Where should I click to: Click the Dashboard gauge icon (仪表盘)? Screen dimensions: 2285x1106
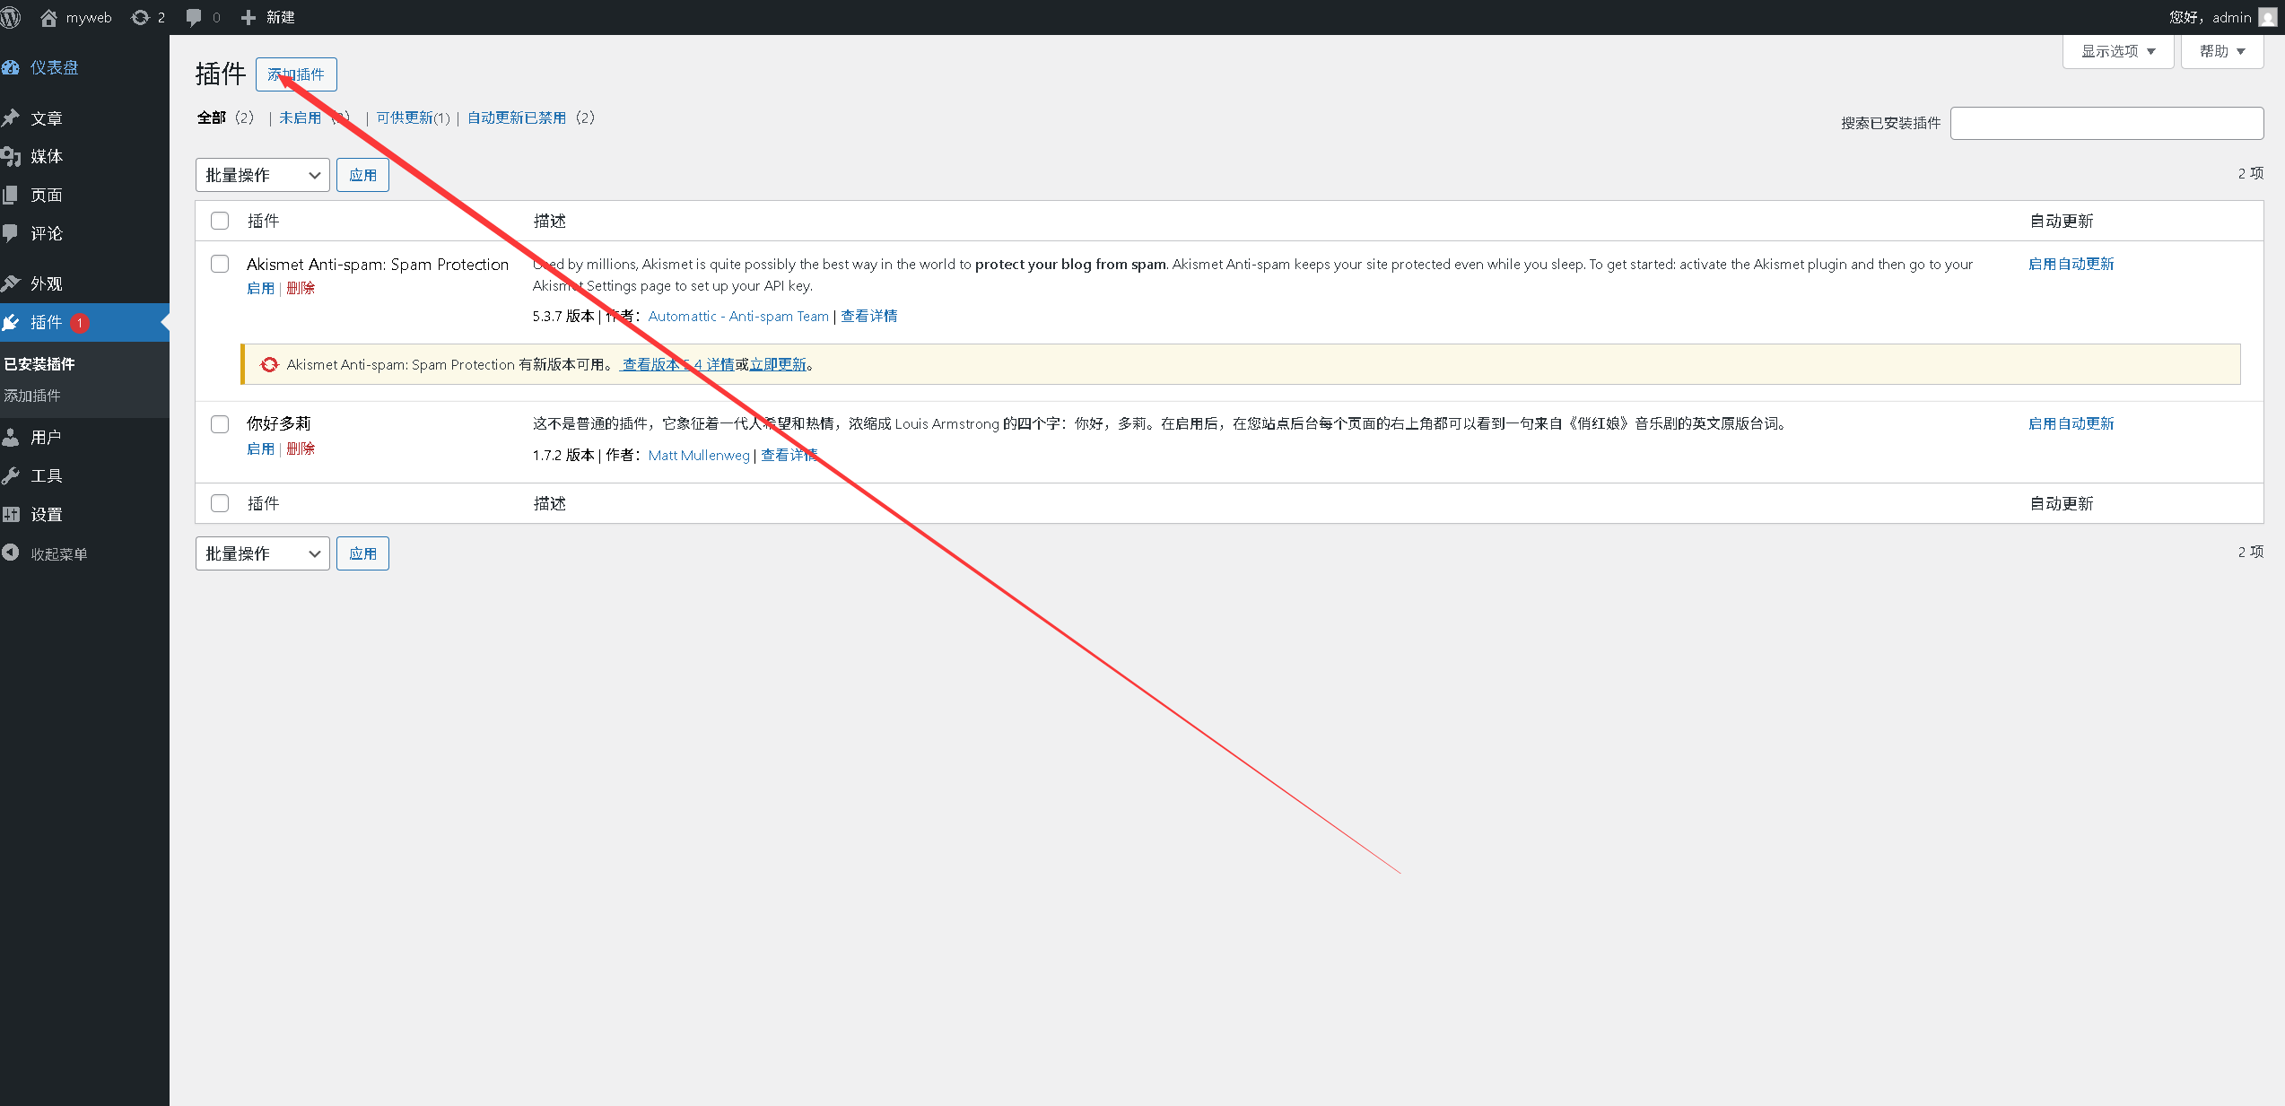point(11,67)
